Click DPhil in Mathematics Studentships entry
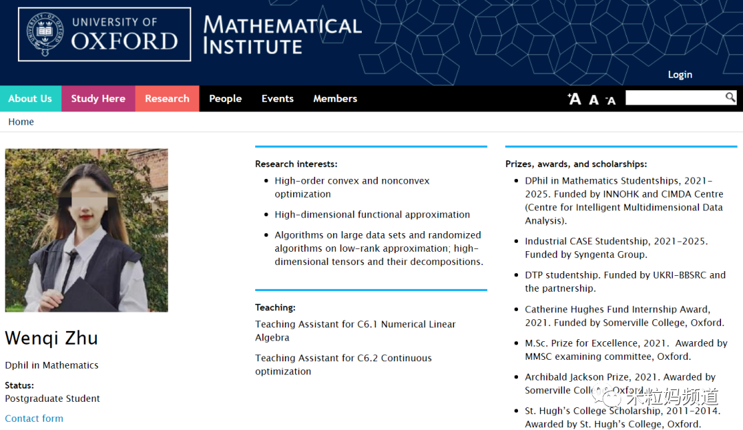Screen dimensions: 743x430 pyautogui.click(x=624, y=200)
